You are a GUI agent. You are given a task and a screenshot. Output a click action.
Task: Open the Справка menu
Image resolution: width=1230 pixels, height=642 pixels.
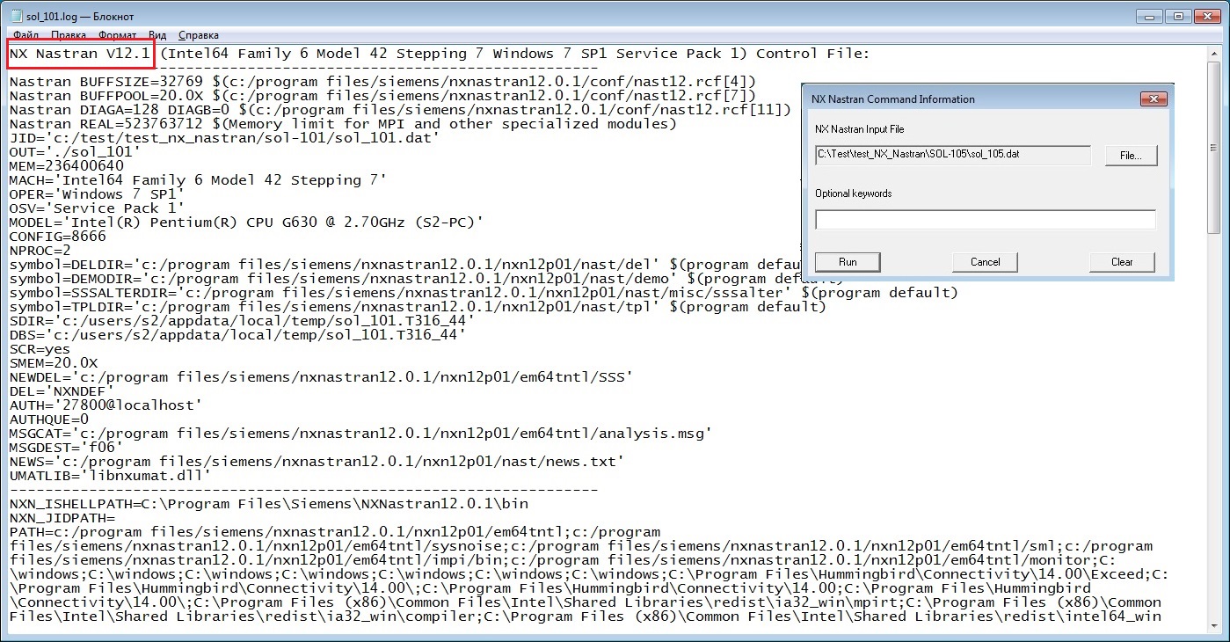199,35
